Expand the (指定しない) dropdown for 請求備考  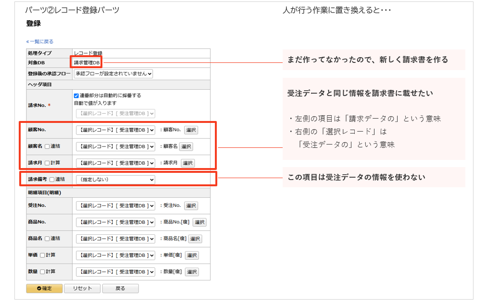pyautogui.click(x=115, y=180)
